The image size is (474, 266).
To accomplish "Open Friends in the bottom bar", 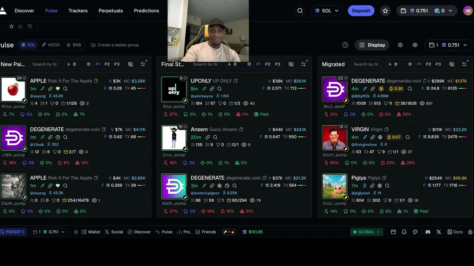I will click(x=206, y=232).
